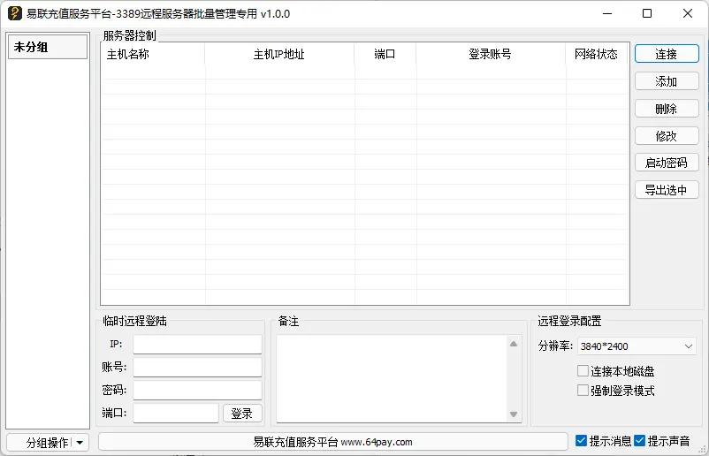709x456 pixels.
Task: Open the 分辨率 resolution dropdown
Action: point(637,346)
